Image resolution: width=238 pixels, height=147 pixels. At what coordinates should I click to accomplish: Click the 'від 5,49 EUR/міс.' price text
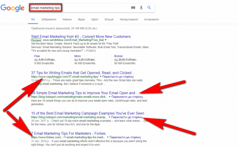(x=85, y=60)
